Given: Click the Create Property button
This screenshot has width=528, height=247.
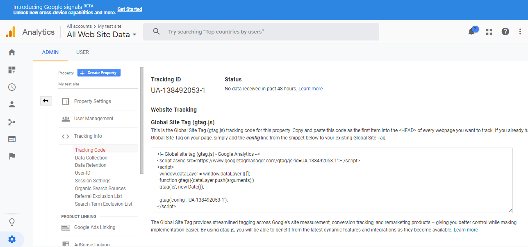Looking at the screenshot, I should (x=99, y=73).
